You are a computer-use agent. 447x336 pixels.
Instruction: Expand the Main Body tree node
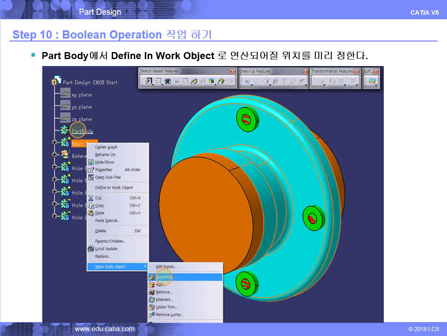pos(55,143)
